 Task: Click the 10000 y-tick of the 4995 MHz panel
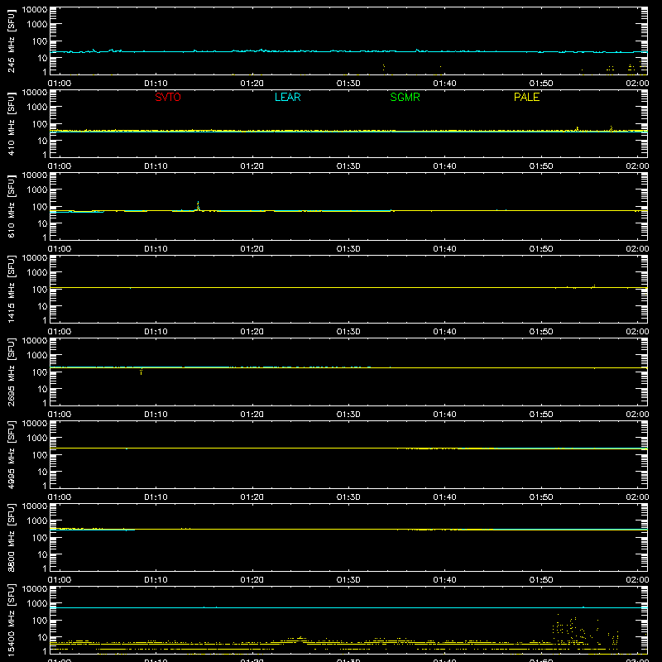[35, 424]
